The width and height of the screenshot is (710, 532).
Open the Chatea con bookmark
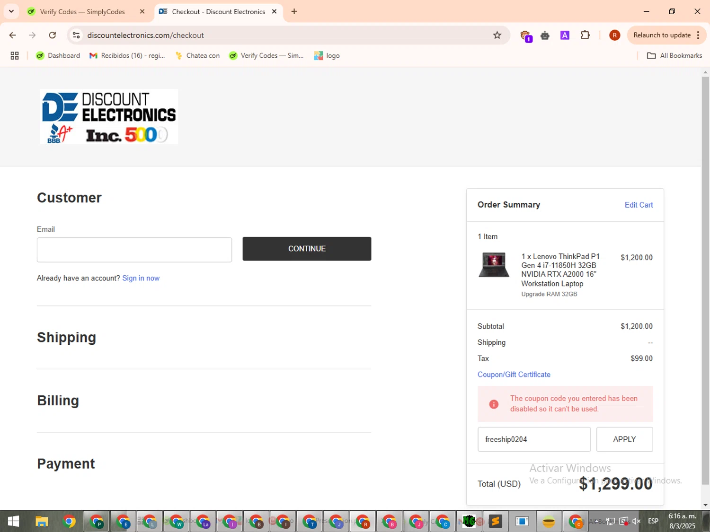(197, 55)
